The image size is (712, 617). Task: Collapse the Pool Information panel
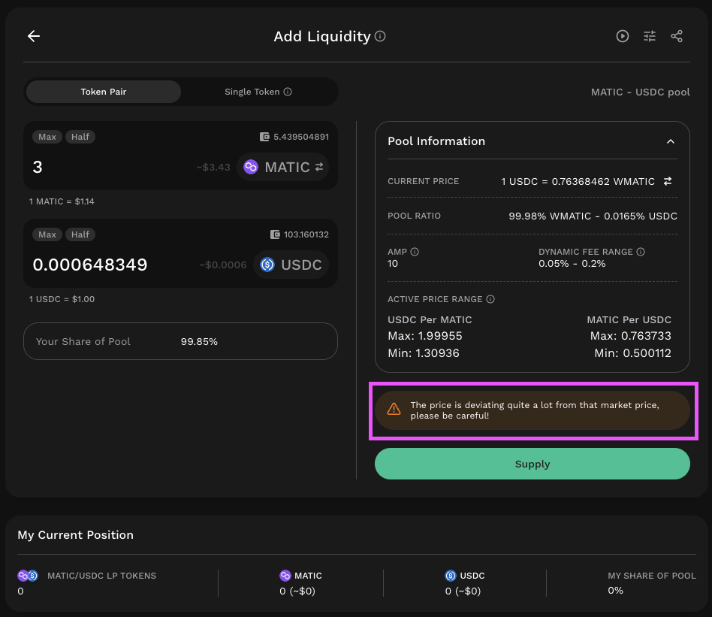[x=670, y=141]
